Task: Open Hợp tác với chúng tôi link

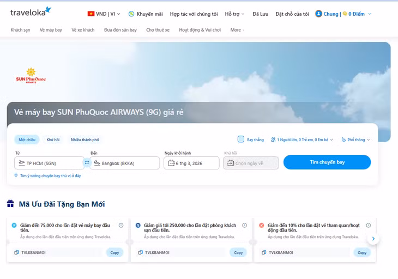Action: point(194,14)
